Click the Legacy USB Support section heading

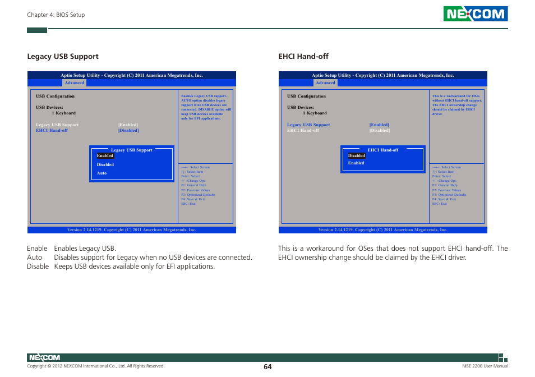pos(63,57)
